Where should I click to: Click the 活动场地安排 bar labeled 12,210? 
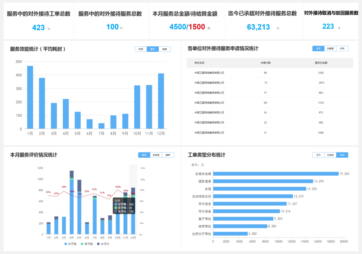click(x=253, y=196)
